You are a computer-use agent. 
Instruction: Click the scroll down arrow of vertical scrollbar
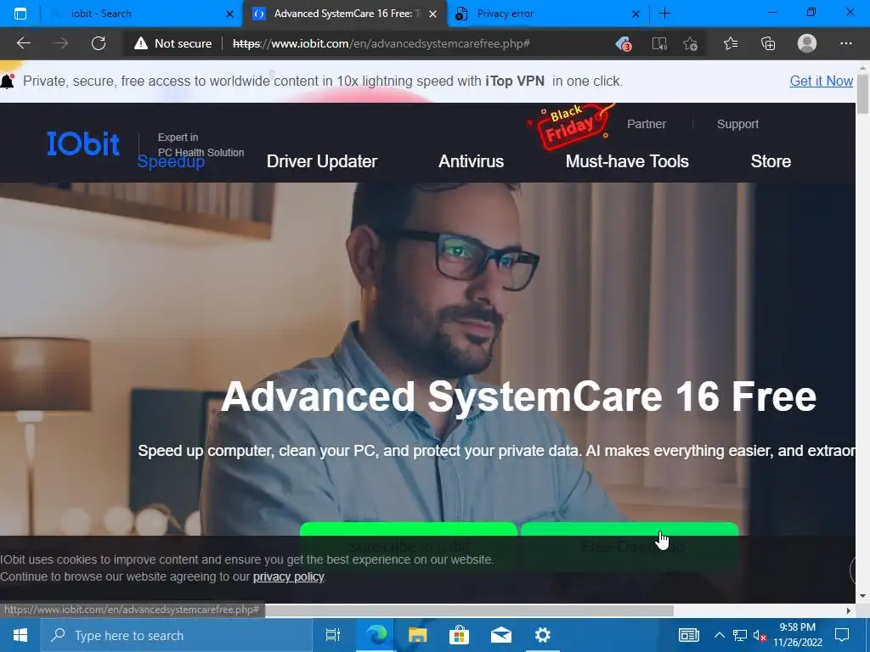[x=863, y=596]
